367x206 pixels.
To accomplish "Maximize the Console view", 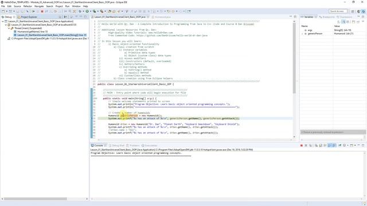I will coord(363,145).
